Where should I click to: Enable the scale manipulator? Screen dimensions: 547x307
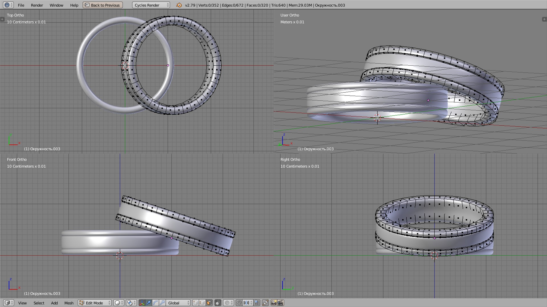[162, 303]
